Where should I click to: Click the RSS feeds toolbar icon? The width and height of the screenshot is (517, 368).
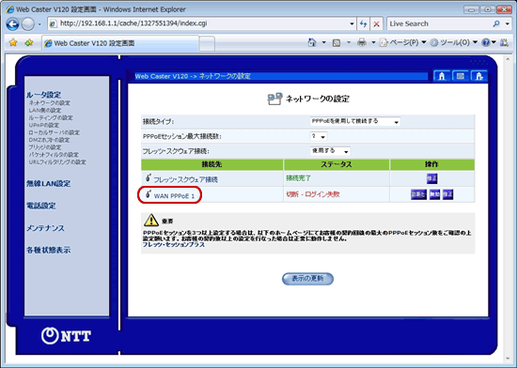pos(337,43)
